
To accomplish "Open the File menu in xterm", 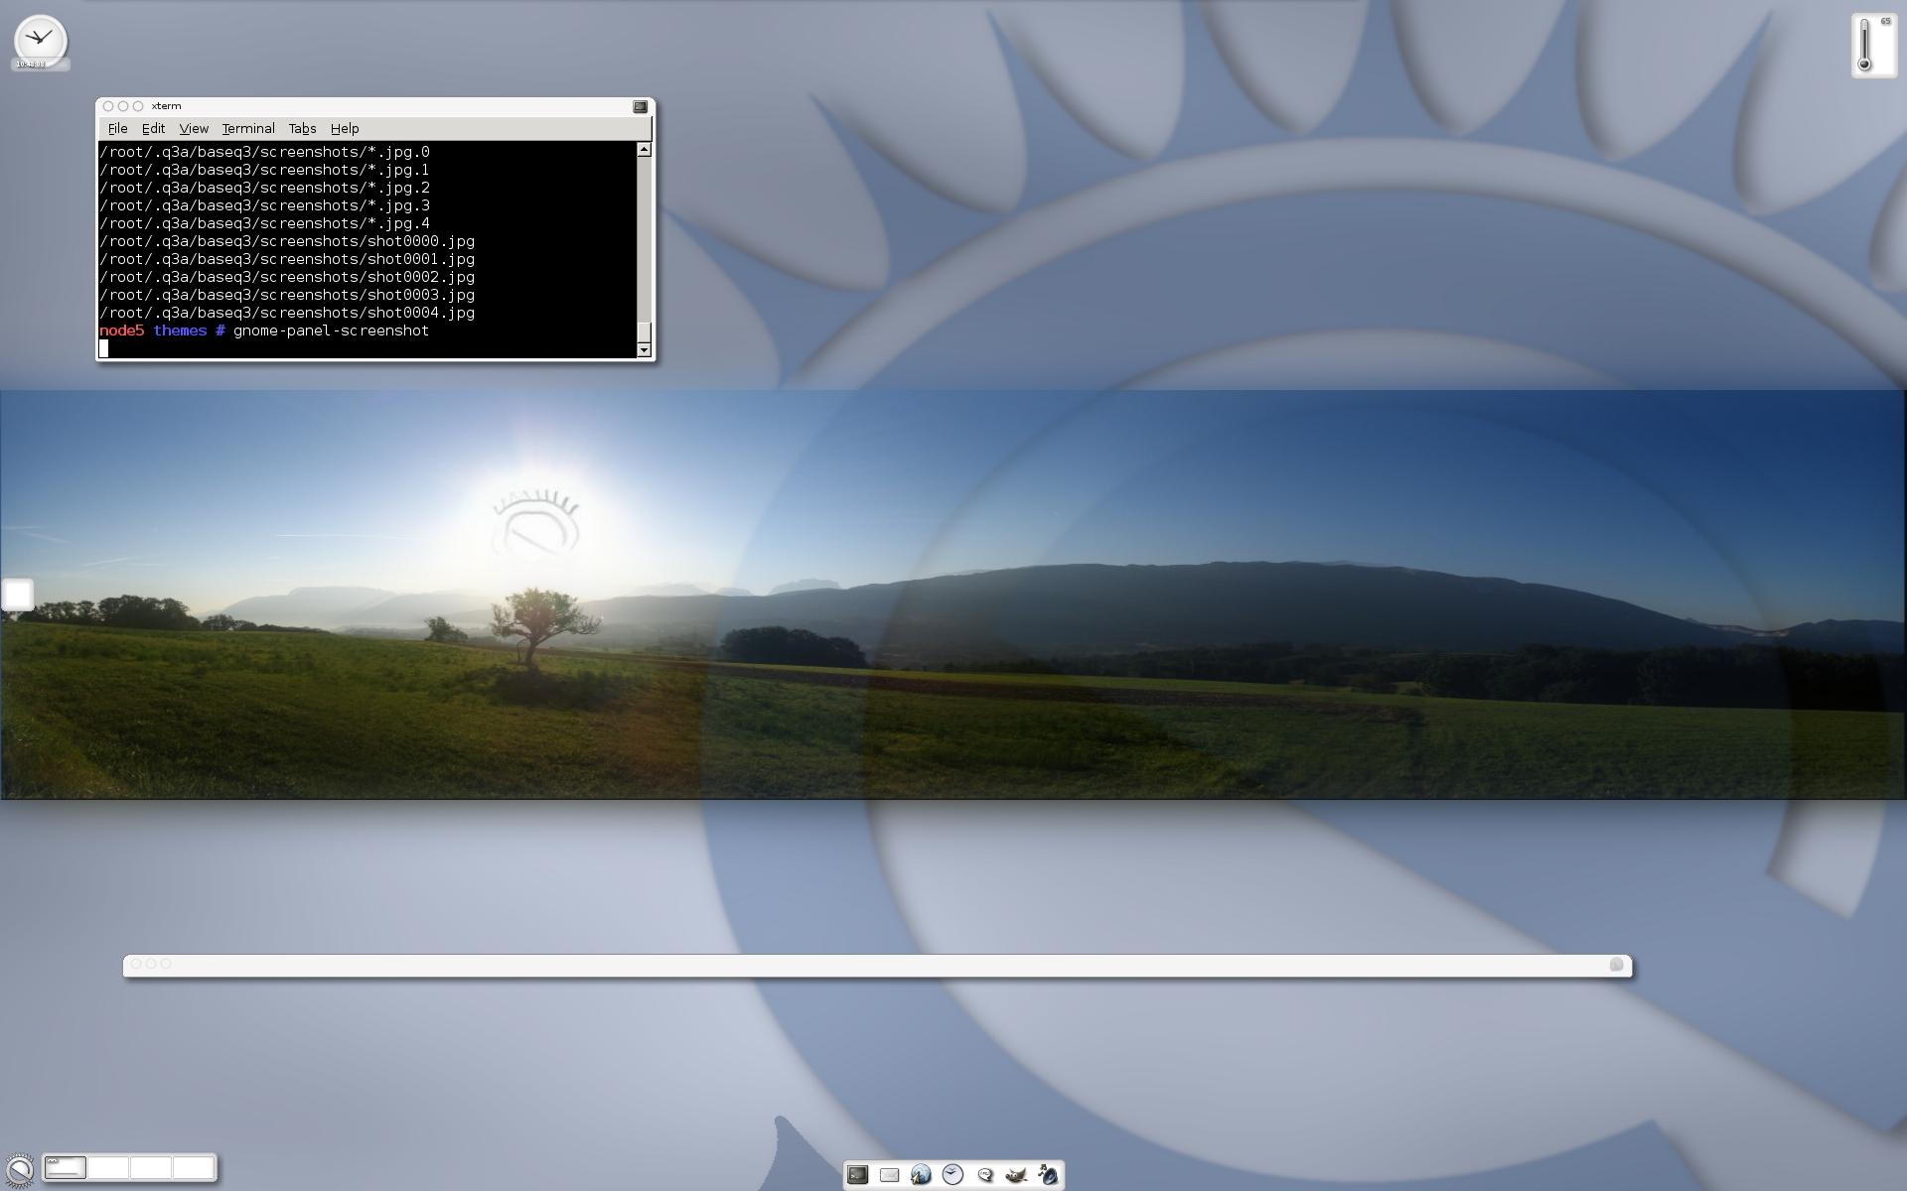I will [x=117, y=129].
